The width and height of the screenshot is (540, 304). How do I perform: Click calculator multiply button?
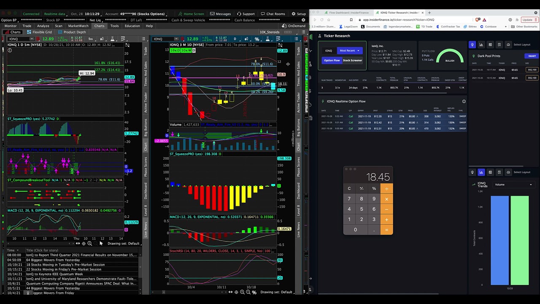coord(386,198)
